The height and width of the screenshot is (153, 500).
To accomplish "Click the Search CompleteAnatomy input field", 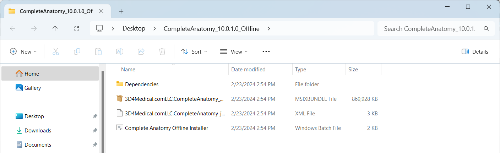I will coord(430,28).
